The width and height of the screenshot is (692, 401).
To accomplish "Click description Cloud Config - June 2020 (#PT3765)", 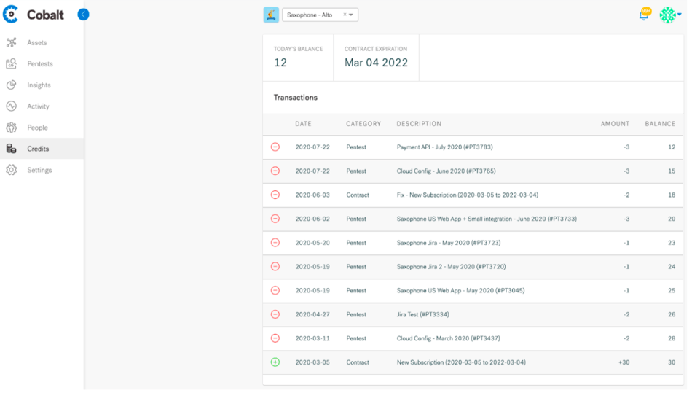I will click(446, 171).
